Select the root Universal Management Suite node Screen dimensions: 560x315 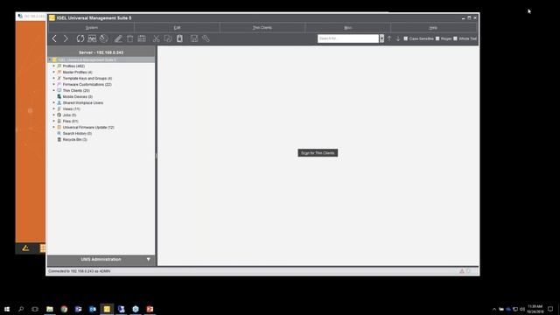point(87,60)
